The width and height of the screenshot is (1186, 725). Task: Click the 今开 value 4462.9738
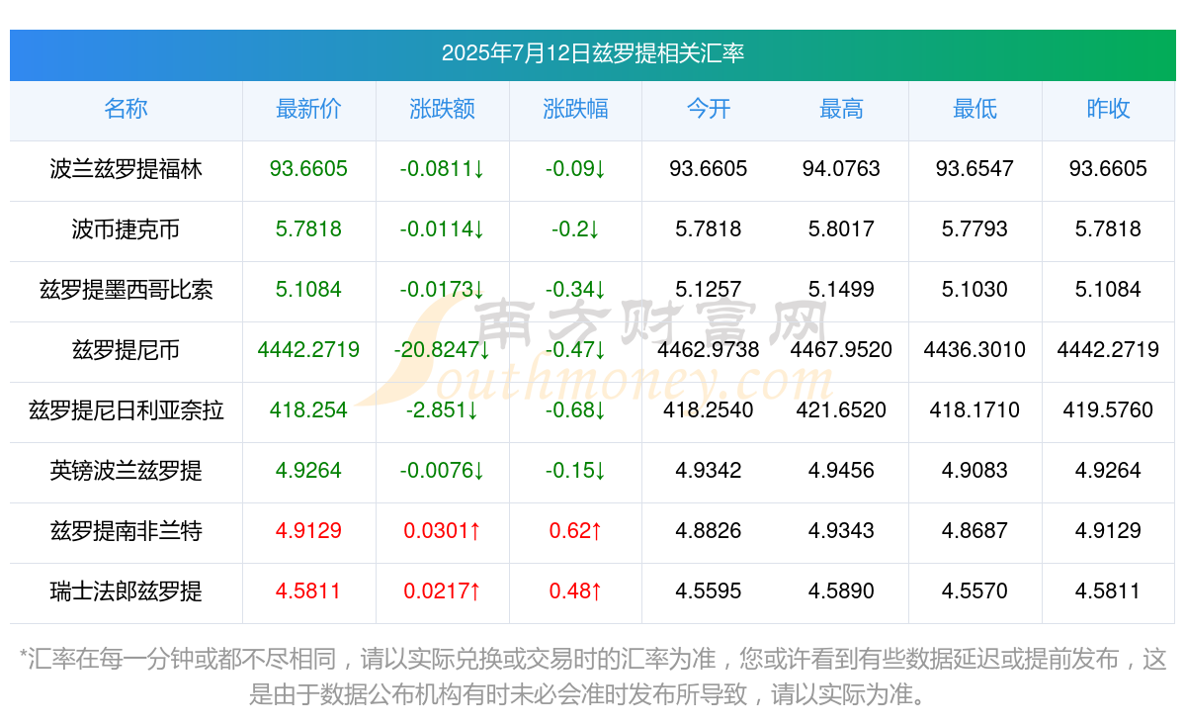click(x=709, y=350)
